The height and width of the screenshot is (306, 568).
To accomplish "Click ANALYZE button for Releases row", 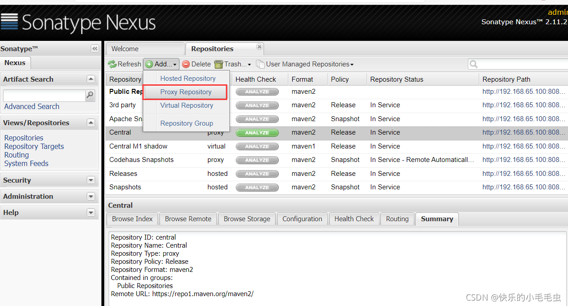I will pos(257,174).
